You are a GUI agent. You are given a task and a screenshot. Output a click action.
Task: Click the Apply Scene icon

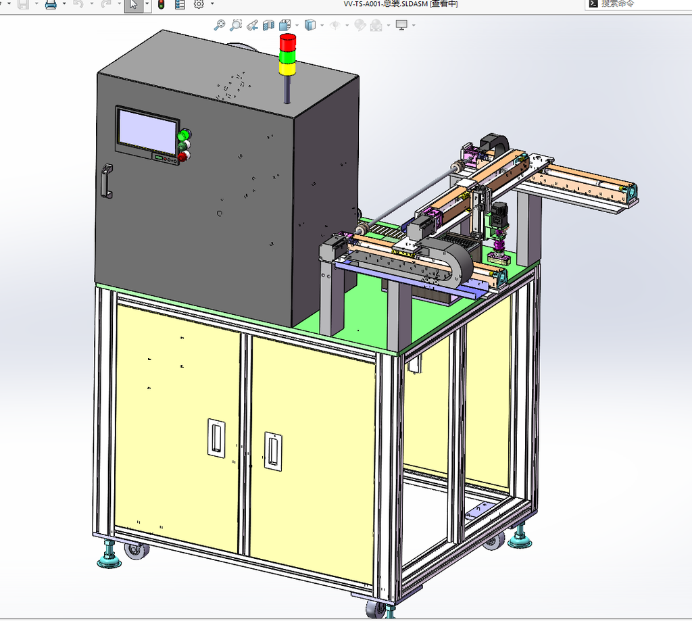coord(376,26)
